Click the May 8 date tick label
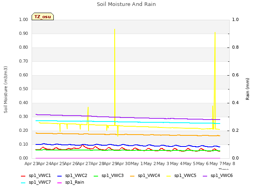 [x=229, y=163]
